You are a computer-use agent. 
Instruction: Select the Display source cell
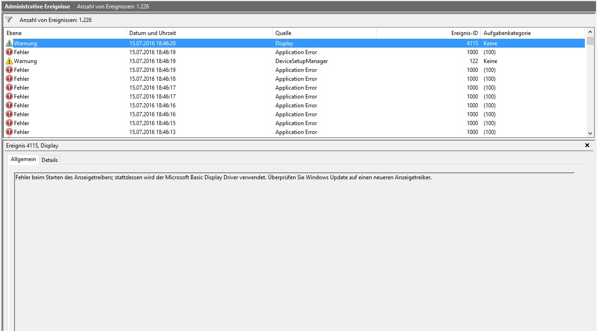pyautogui.click(x=284, y=43)
